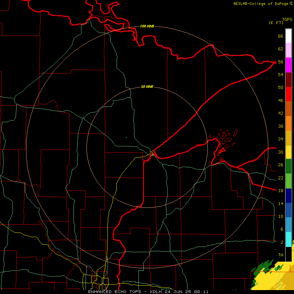This screenshot has width=294, height=294.
Task: Pick the bright red legend swatch
Action: [288, 94]
